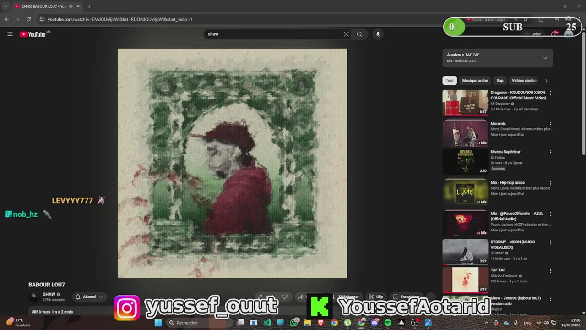The height and width of the screenshot is (330, 586).
Task: Select the "Musique arabe" filter chip
Action: click(x=475, y=81)
